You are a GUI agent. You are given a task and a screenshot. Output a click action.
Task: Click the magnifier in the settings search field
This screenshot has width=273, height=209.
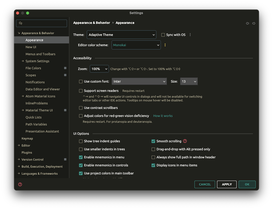[x=21, y=23]
